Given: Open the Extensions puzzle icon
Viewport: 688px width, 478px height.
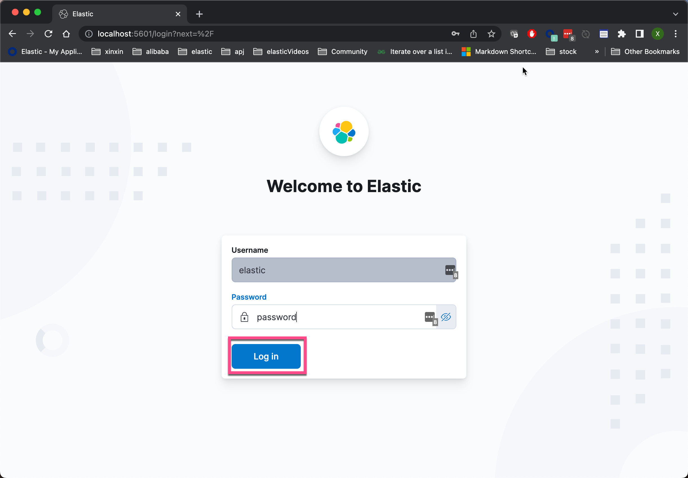Looking at the screenshot, I should tap(621, 34).
